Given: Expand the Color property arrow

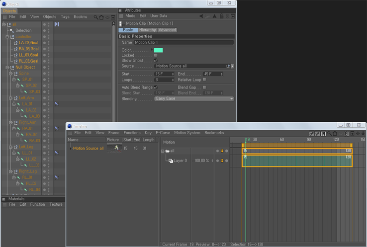Looking at the screenshot, I should [152, 50].
